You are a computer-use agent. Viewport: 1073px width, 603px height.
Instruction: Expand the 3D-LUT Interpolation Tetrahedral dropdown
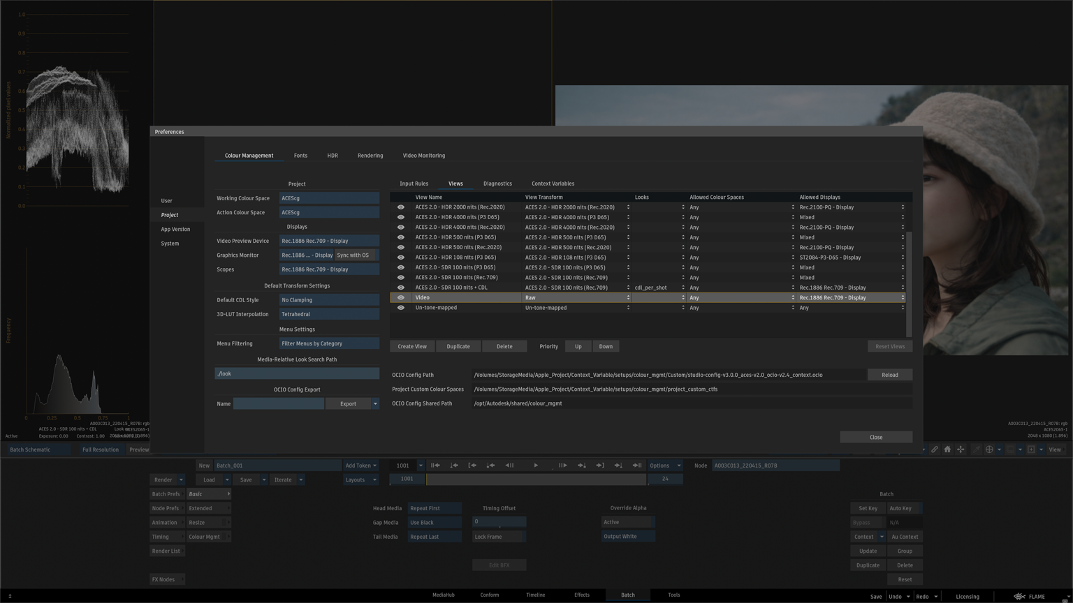(x=329, y=314)
